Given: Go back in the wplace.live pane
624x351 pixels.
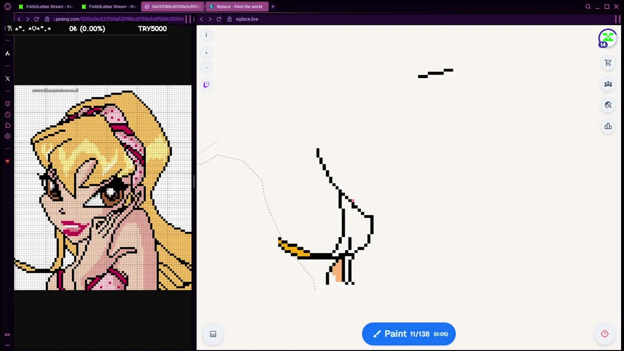Looking at the screenshot, I should click(x=201, y=19).
